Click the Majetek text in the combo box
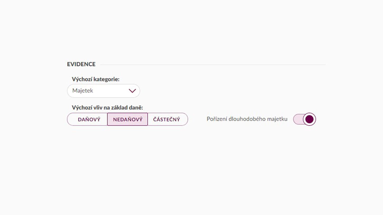Viewport: 383px width, 215px height. click(83, 91)
